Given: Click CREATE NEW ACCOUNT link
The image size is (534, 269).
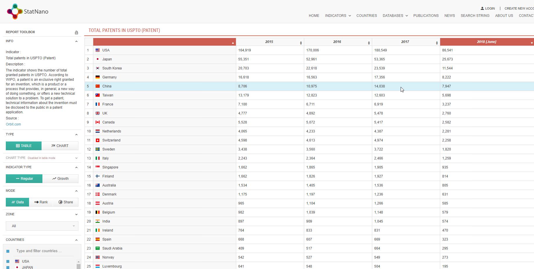Looking at the screenshot, I should click(519, 8).
